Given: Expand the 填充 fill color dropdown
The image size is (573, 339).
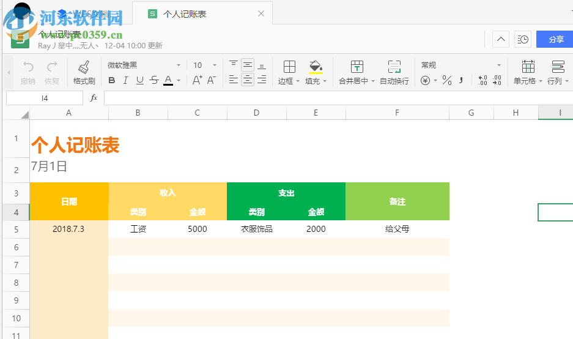Looking at the screenshot, I should 325,81.
